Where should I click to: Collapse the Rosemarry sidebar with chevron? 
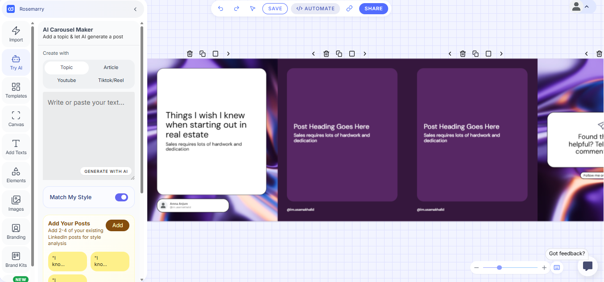(135, 9)
